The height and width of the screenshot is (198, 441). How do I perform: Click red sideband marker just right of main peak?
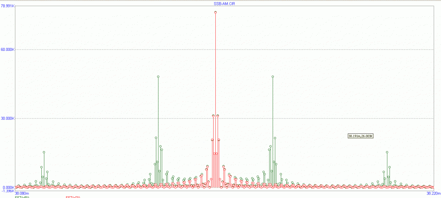coord(218,116)
